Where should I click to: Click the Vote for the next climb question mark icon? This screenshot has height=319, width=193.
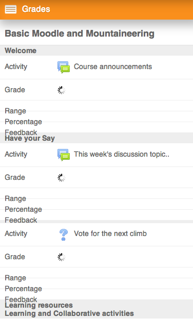64,234
